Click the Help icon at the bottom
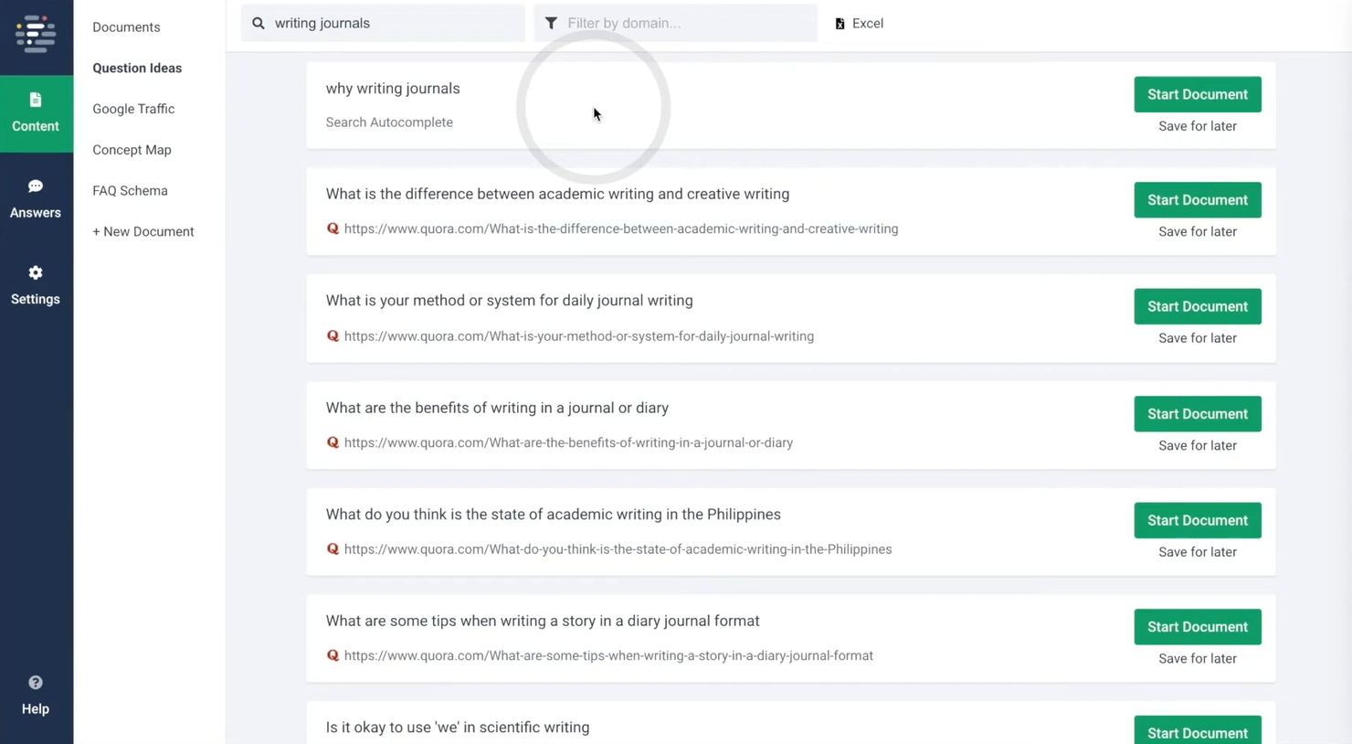1352x744 pixels. pos(36,695)
